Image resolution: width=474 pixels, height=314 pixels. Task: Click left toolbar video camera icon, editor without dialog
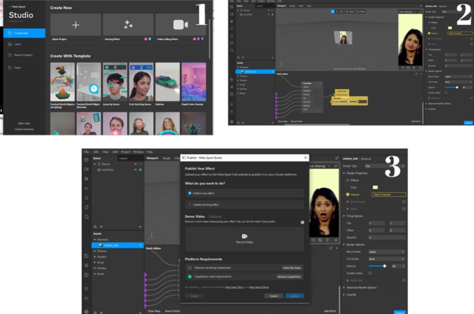click(x=231, y=14)
